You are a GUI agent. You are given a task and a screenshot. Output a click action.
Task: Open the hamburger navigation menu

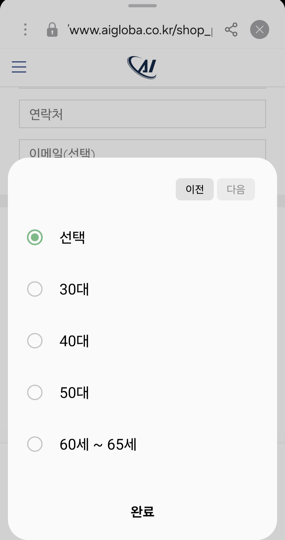[x=19, y=67]
